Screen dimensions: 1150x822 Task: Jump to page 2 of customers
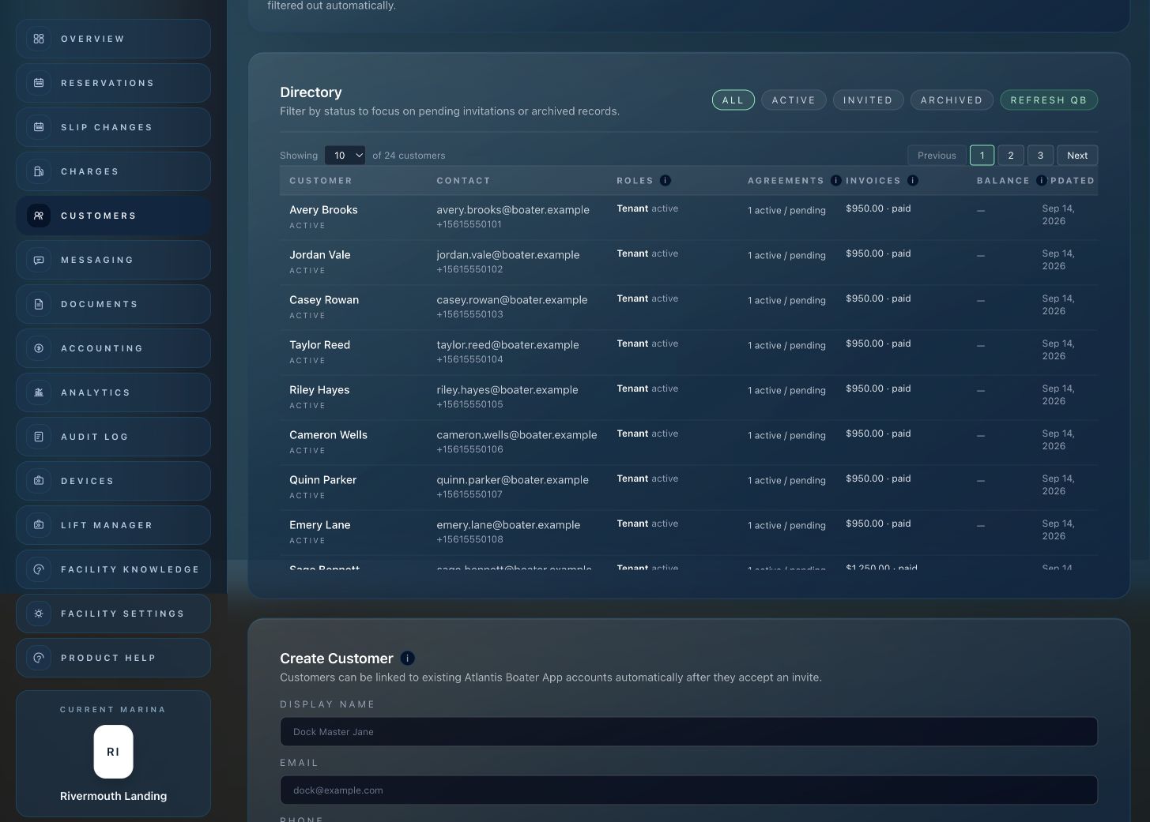1011,156
